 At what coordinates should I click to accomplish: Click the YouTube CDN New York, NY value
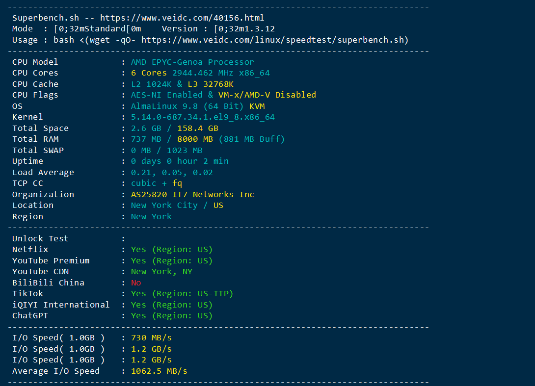162,272
